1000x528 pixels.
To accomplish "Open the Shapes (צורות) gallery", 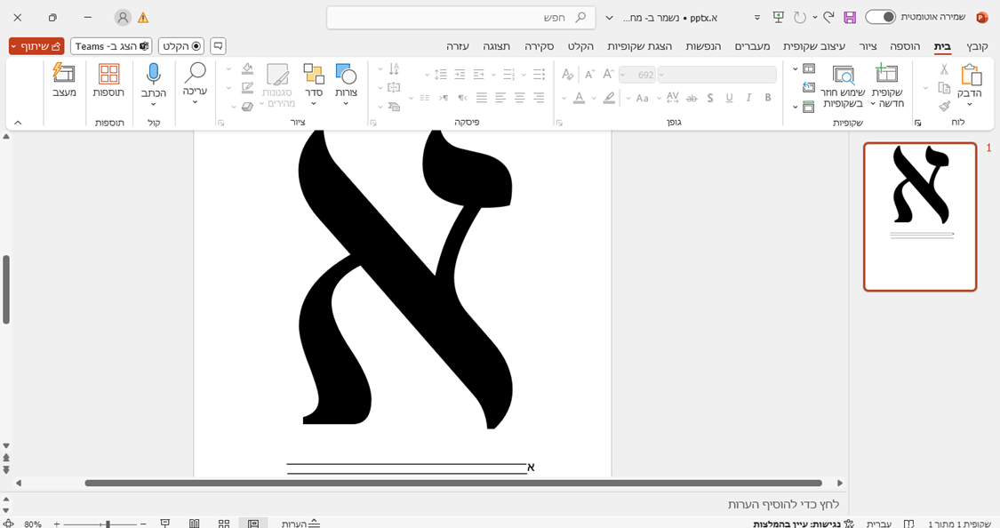I will point(346,76).
